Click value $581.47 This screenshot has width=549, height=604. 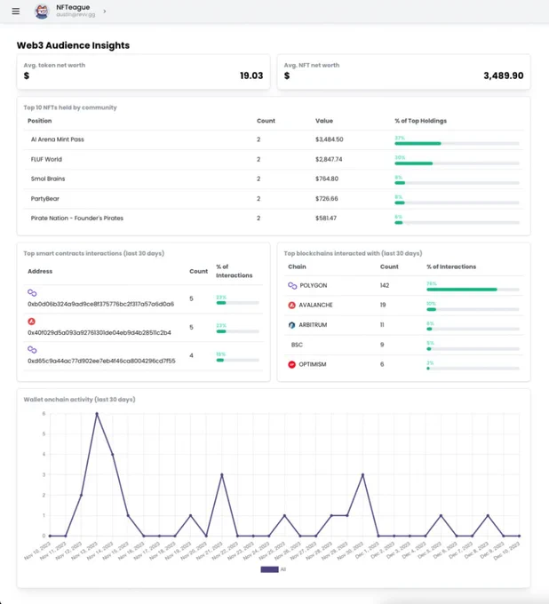point(326,219)
